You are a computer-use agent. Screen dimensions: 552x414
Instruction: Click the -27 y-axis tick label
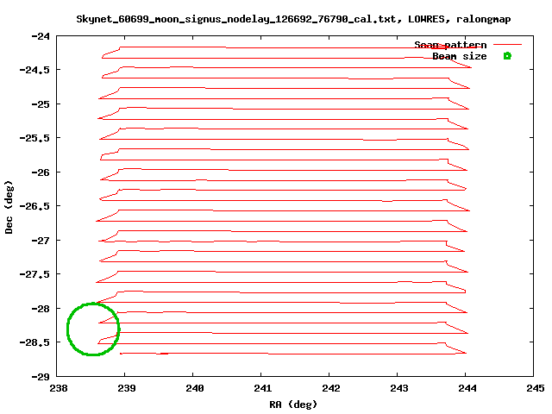coord(41,241)
